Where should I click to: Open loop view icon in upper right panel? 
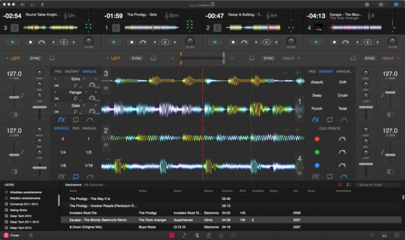pyautogui.click(x=329, y=120)
